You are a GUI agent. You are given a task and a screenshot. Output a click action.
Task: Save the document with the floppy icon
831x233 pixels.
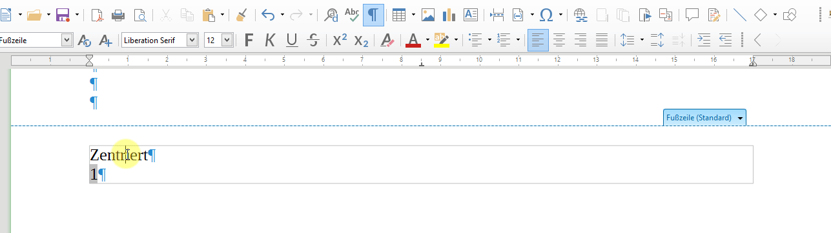[x=63, y=14]
